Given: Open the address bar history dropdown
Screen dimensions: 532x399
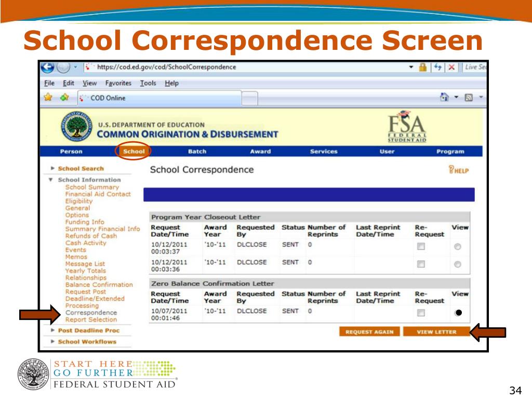Looking at the screenshot, I should click(411, 67).
